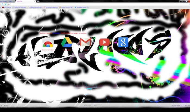Select the New Tab tab
The image size is (190, 112).
coord(25,1)
